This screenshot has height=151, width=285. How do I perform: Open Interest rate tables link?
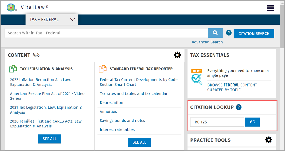pos(117,130)
